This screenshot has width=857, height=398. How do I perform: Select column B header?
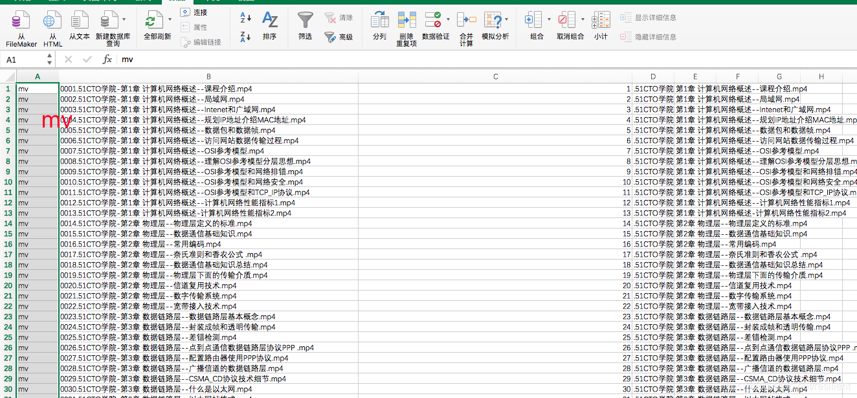(208, 76)
